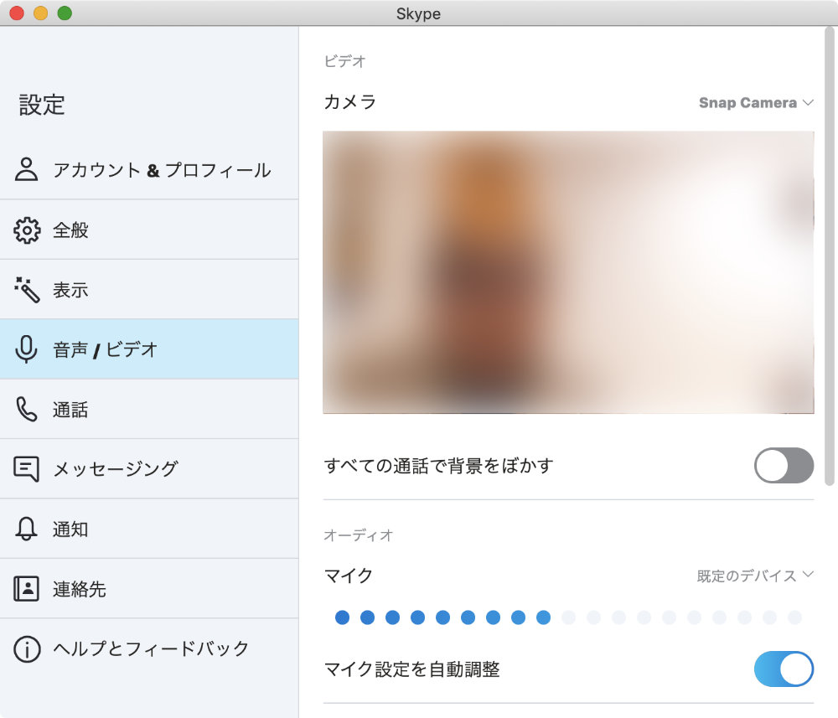Viewport: 838px width, 718px height.
Task: Click the green zoom window button
Action: tap(65, 13)
